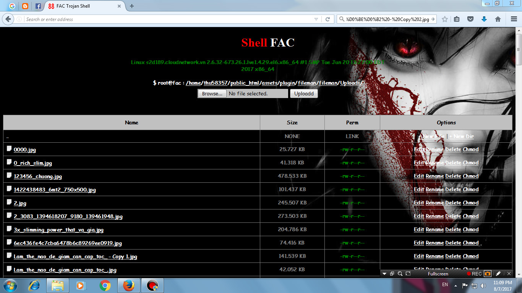Click the address bar field
This screenshot has width=522, height=293.
point(168,19)
